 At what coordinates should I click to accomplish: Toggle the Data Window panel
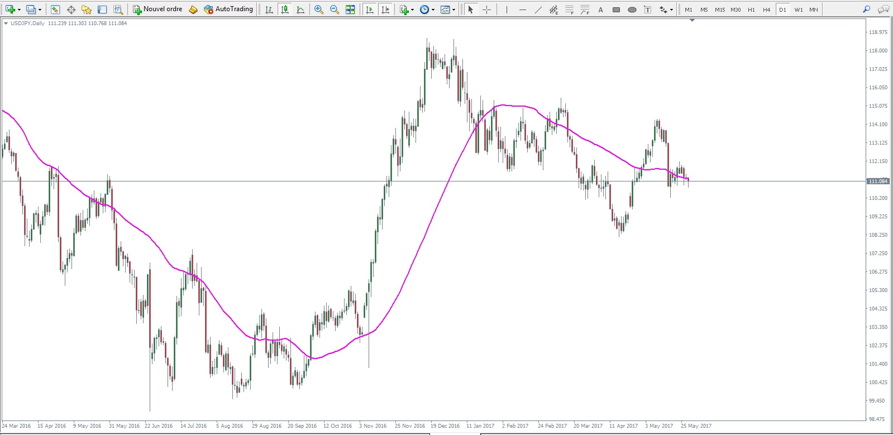coord(71,9)
